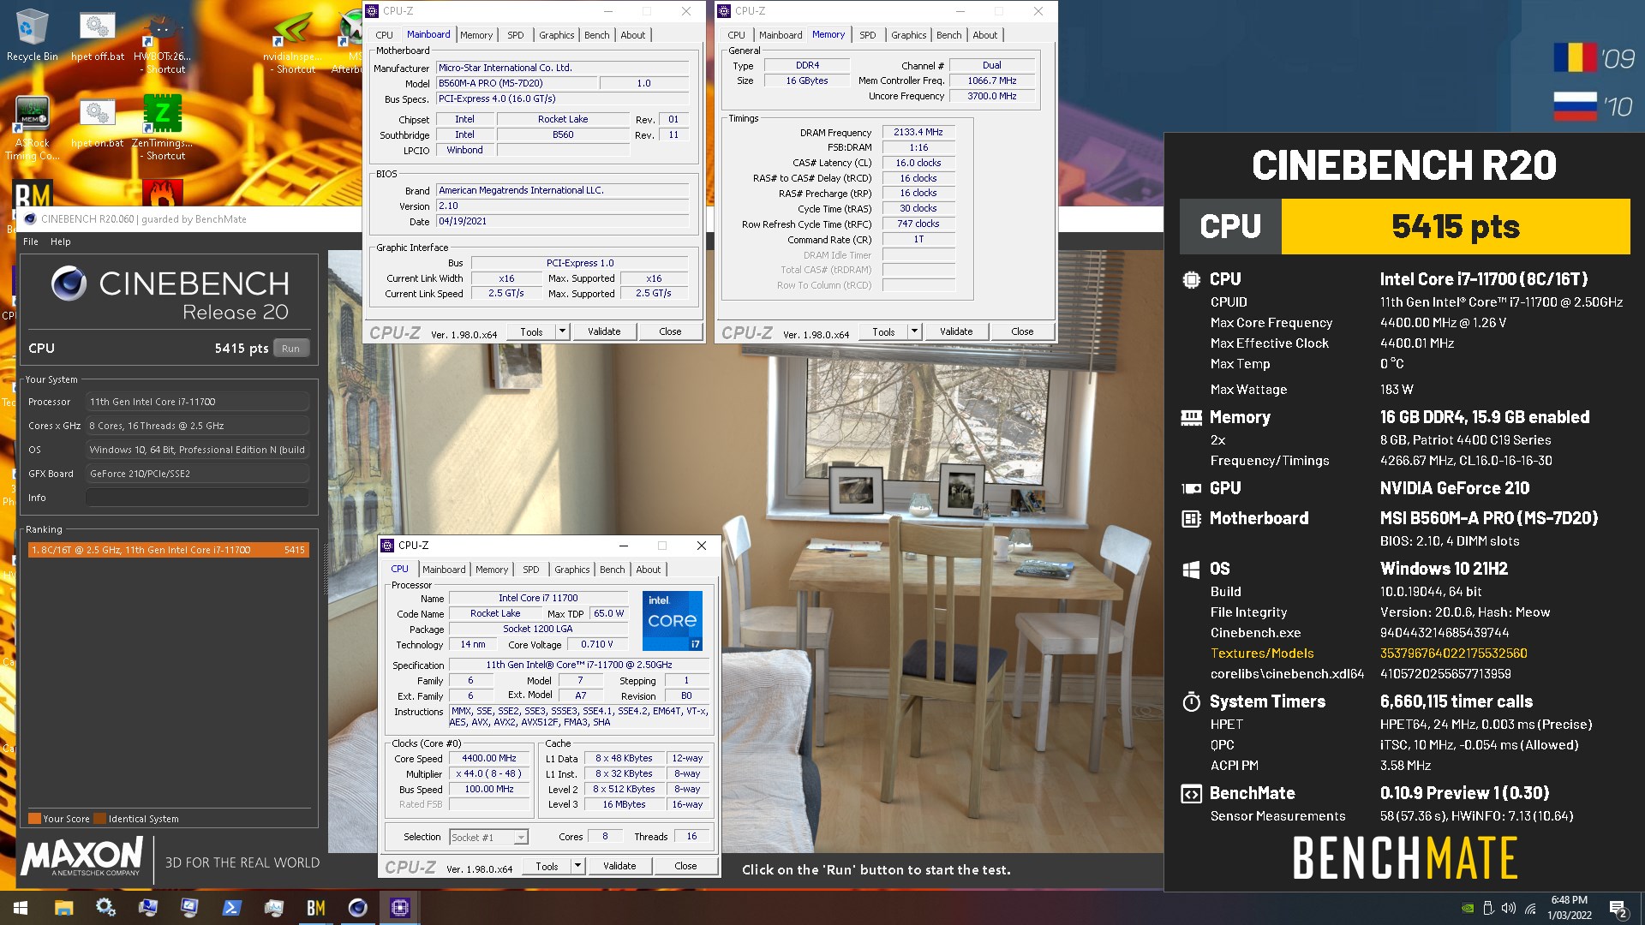The image size is (1645, 925).
Task: Open the notification center icon
Action: click(1618, 909)
